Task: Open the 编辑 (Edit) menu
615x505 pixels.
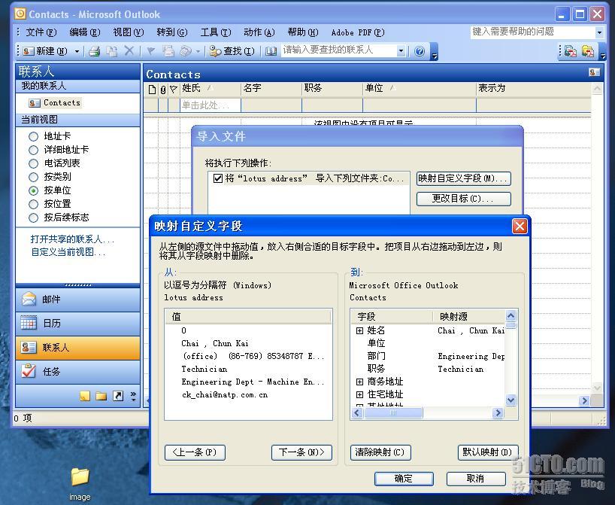Action: (x=85, y=32)
